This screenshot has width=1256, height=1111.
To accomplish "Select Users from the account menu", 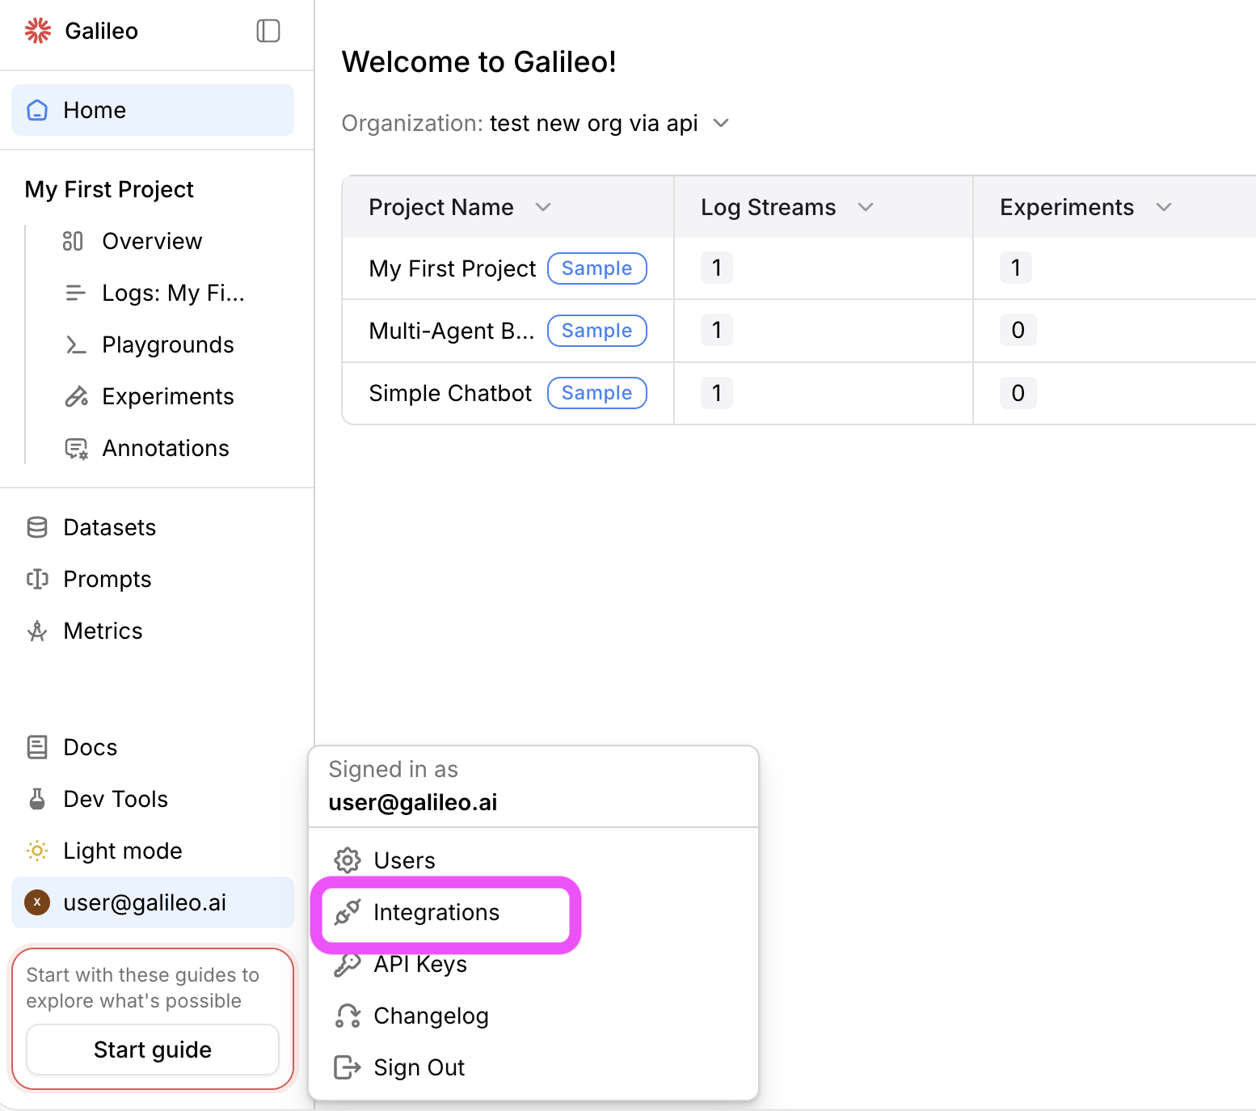I will (404, 860).
